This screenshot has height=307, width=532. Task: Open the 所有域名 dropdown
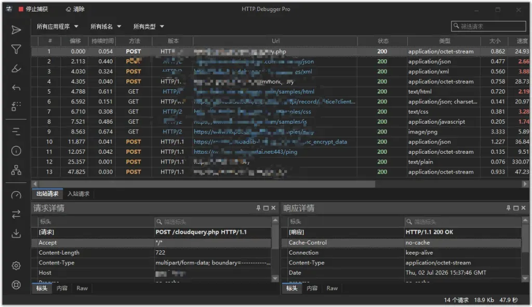(105, 26)
